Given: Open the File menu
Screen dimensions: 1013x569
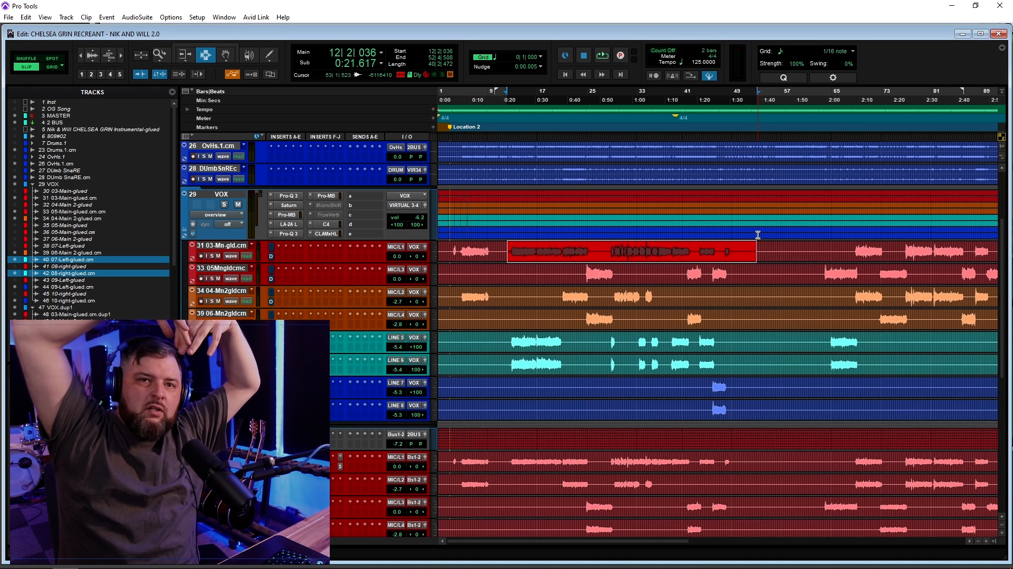Looking at the screenshot, I should [8, 17].
